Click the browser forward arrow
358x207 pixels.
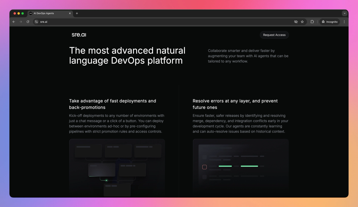[21, 22]
